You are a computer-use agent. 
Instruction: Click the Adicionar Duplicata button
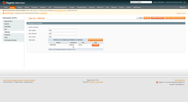pos(96,40)
